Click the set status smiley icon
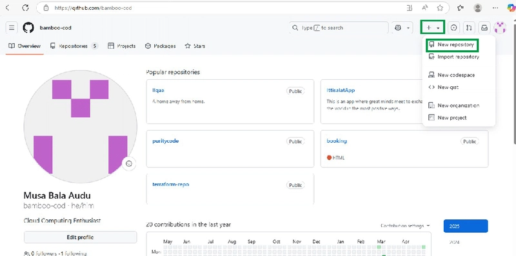Image resolution: width=516 pixels, height=256 pixels. tap(129, 163)
